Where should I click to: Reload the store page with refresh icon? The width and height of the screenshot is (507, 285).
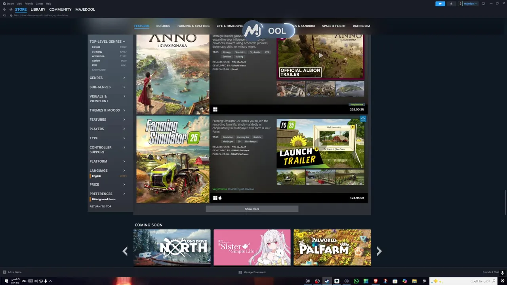5,15
